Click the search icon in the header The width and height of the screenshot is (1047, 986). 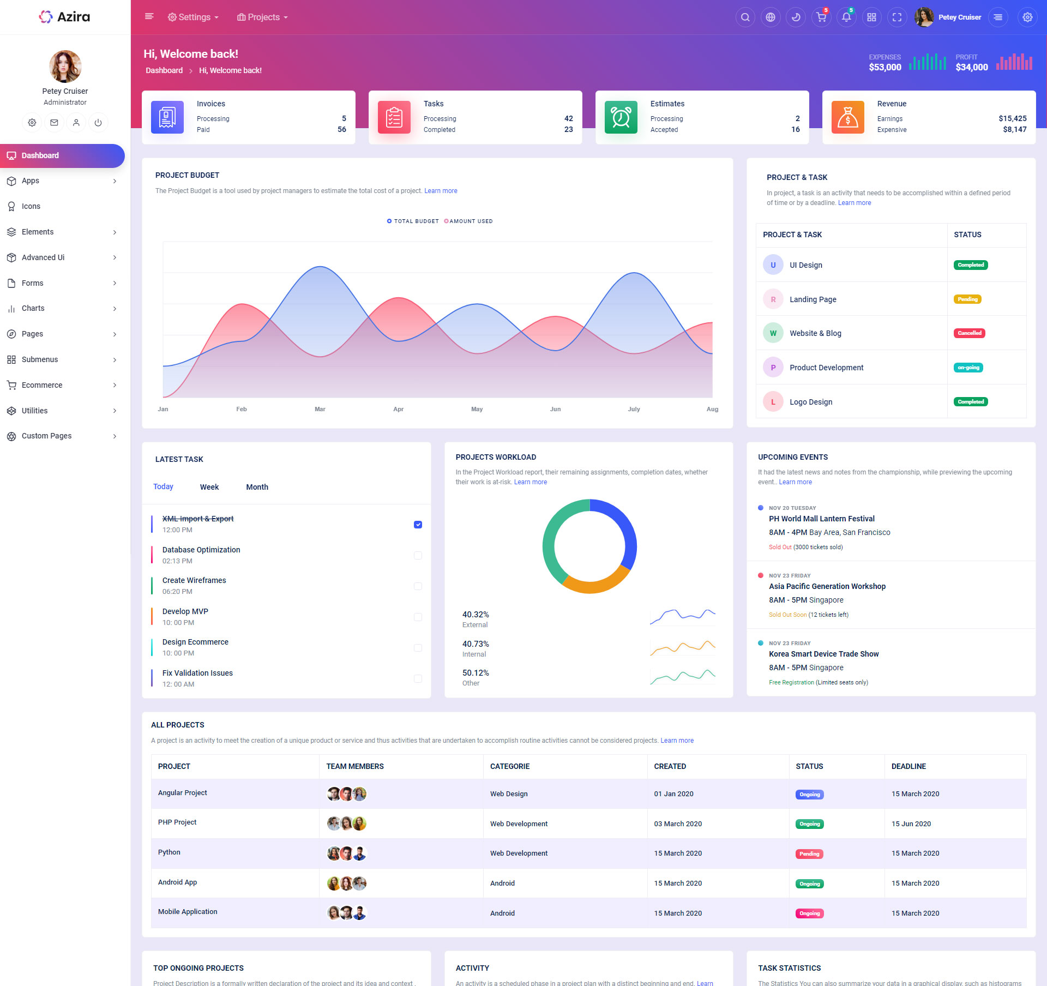coord(745,17)
